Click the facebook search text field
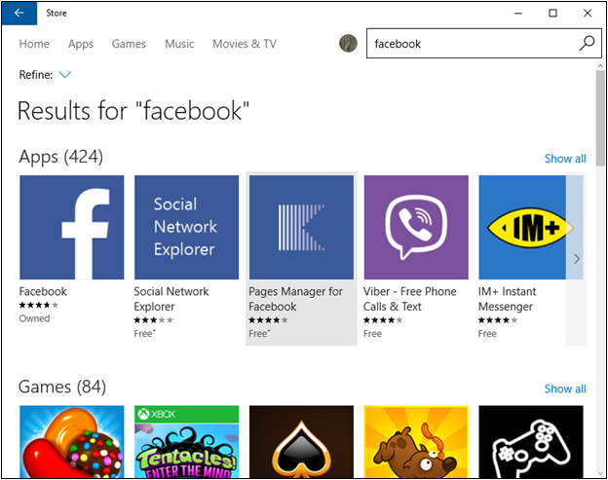The width and height of the screenshot is (608, 480). pos(468,44)
